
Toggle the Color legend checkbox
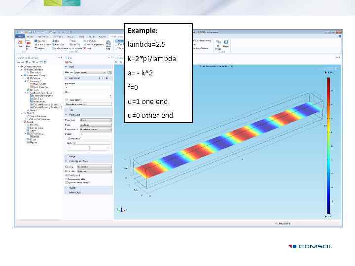(x=67, y=175)
